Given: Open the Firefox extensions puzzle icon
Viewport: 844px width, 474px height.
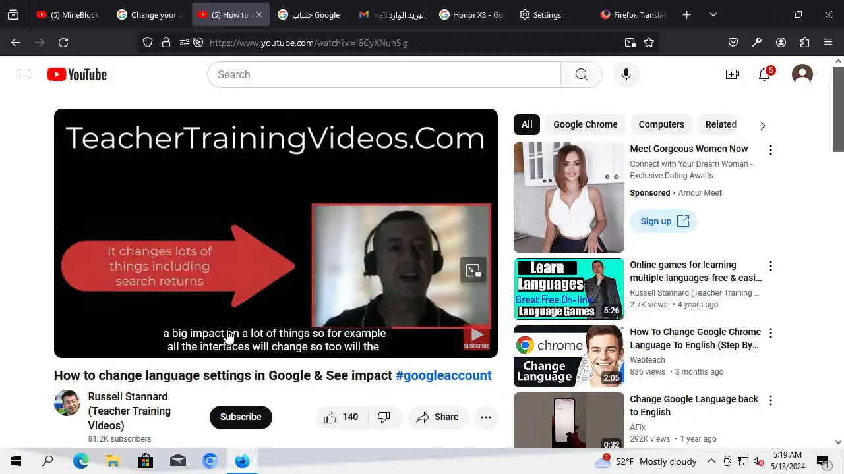Looking at the screenshot, I should (x=804, y=43).
